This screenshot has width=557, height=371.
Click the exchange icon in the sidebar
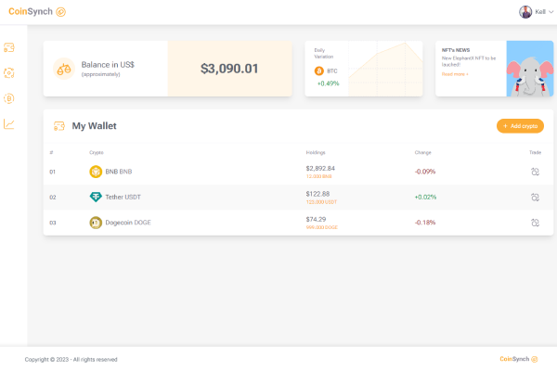tap(9, 72)
